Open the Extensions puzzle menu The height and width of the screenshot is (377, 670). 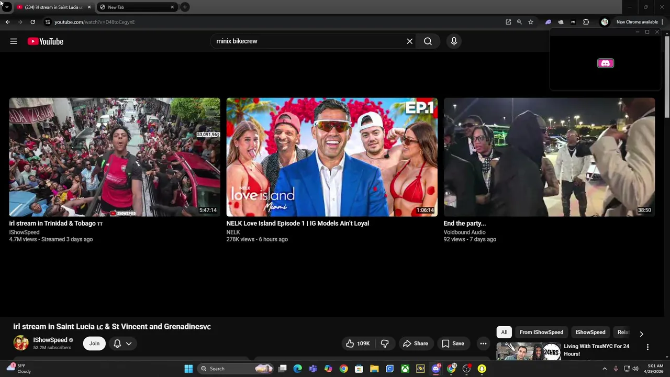[x=586, y=22]
